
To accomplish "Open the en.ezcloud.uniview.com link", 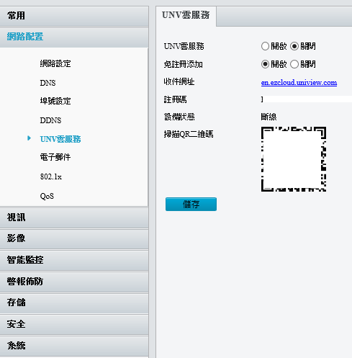I will 299,83.
